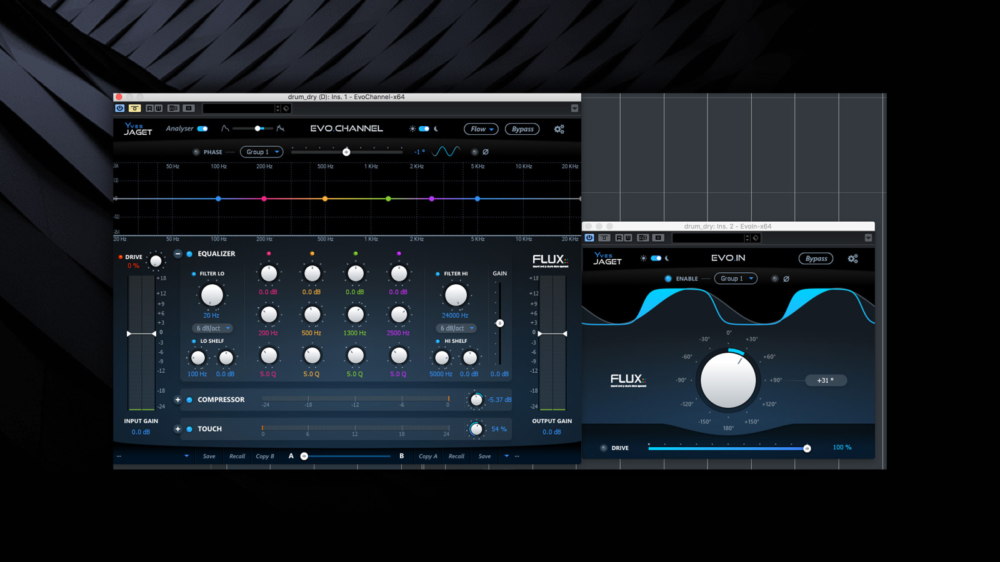1000x562 pixels.
Task: Click the sine wave phase display icon
Action: coord(447,152)
